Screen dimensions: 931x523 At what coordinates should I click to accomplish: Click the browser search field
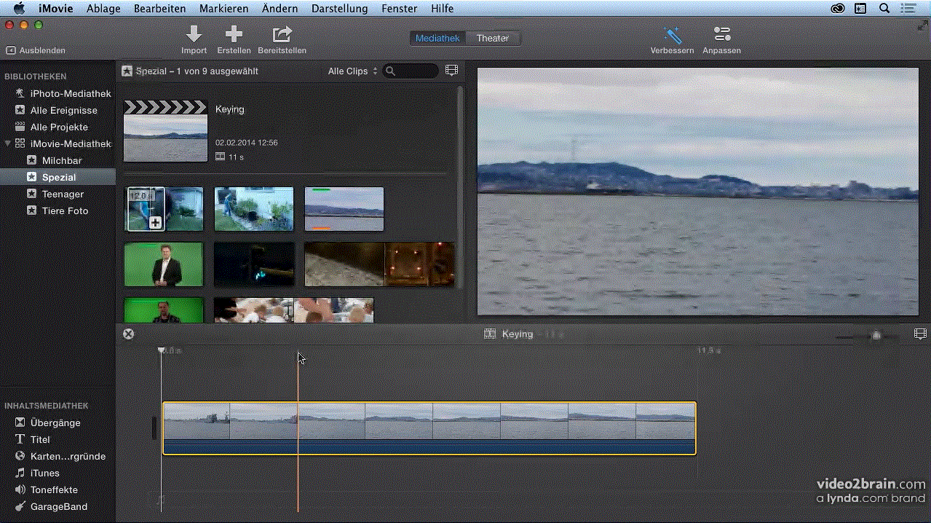point(411,71)
